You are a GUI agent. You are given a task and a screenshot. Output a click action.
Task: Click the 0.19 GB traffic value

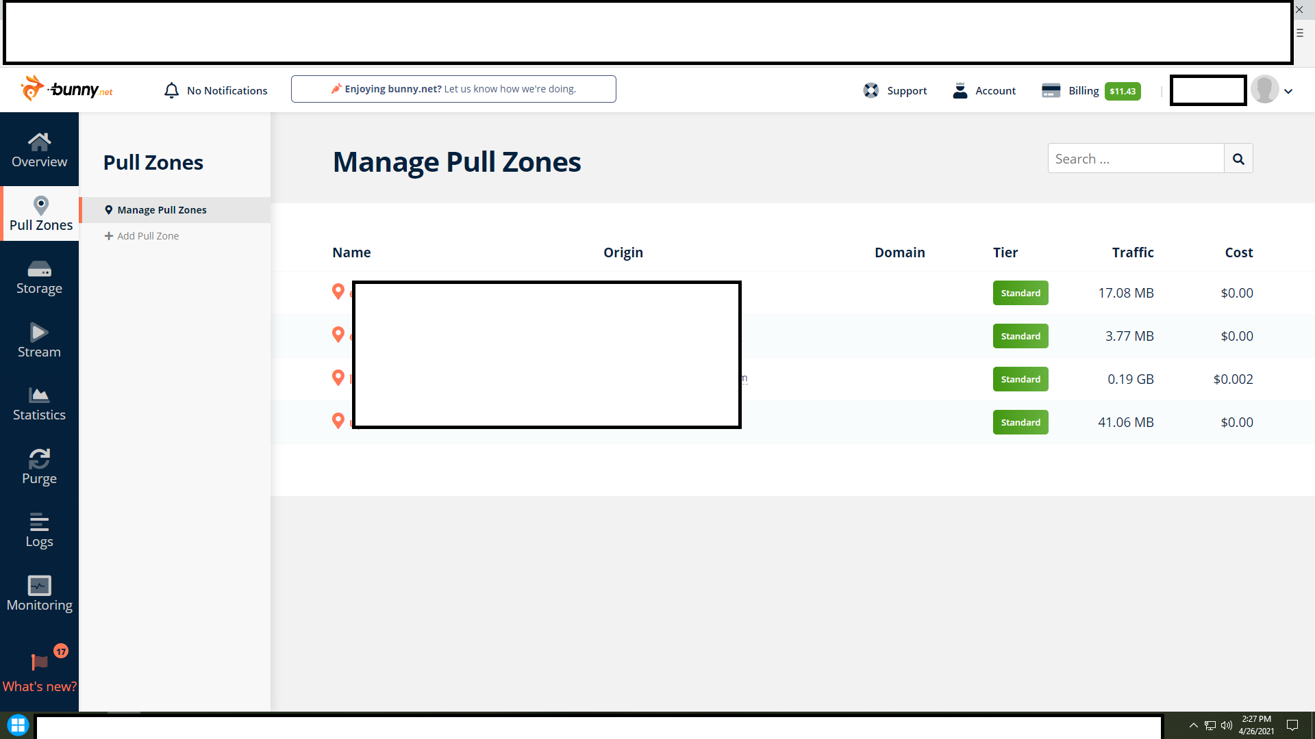click(x=1131, y=379)
